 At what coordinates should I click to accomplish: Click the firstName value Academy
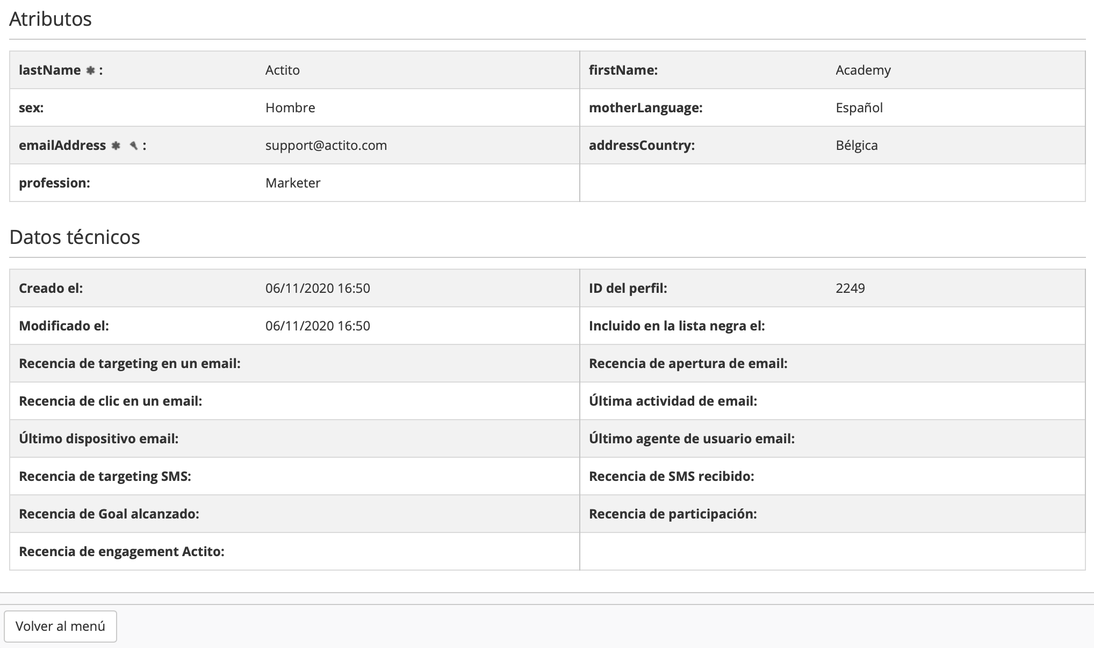point(862,70)
